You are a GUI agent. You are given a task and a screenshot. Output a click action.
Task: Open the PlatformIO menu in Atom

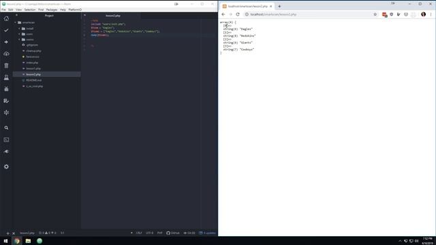point(75,10)
